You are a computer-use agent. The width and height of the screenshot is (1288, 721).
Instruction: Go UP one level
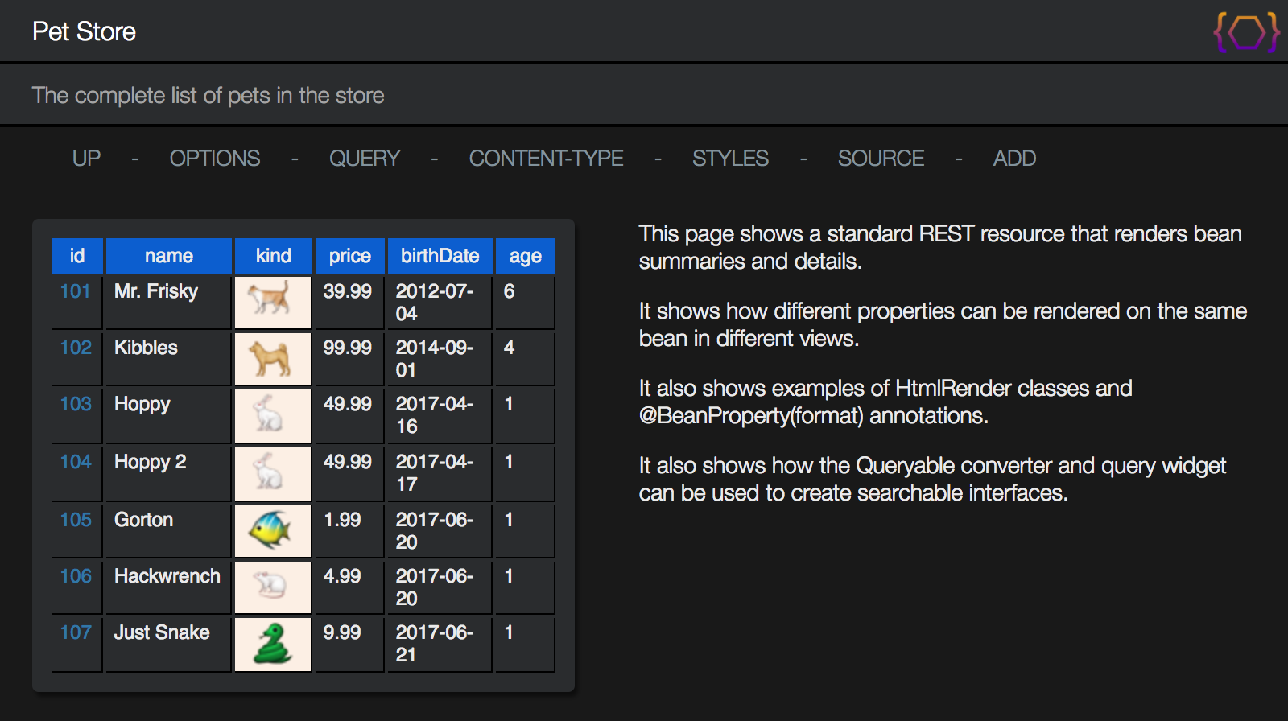click(87, 159)
